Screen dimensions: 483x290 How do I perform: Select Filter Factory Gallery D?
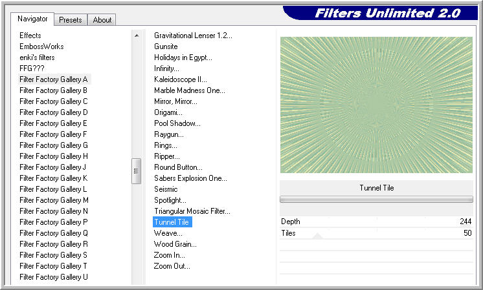(54, 112)
